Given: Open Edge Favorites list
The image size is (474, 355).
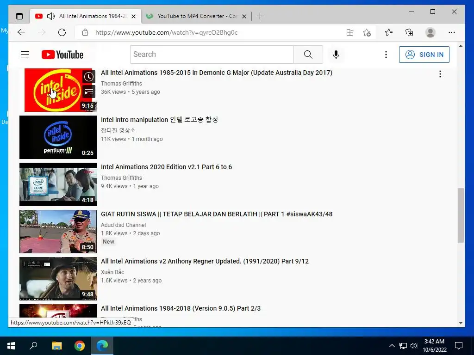Looking at the screenshot, I should [389, 32].
